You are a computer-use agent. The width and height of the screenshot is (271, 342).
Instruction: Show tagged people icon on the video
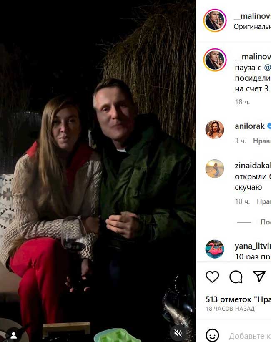click(13, 334)
